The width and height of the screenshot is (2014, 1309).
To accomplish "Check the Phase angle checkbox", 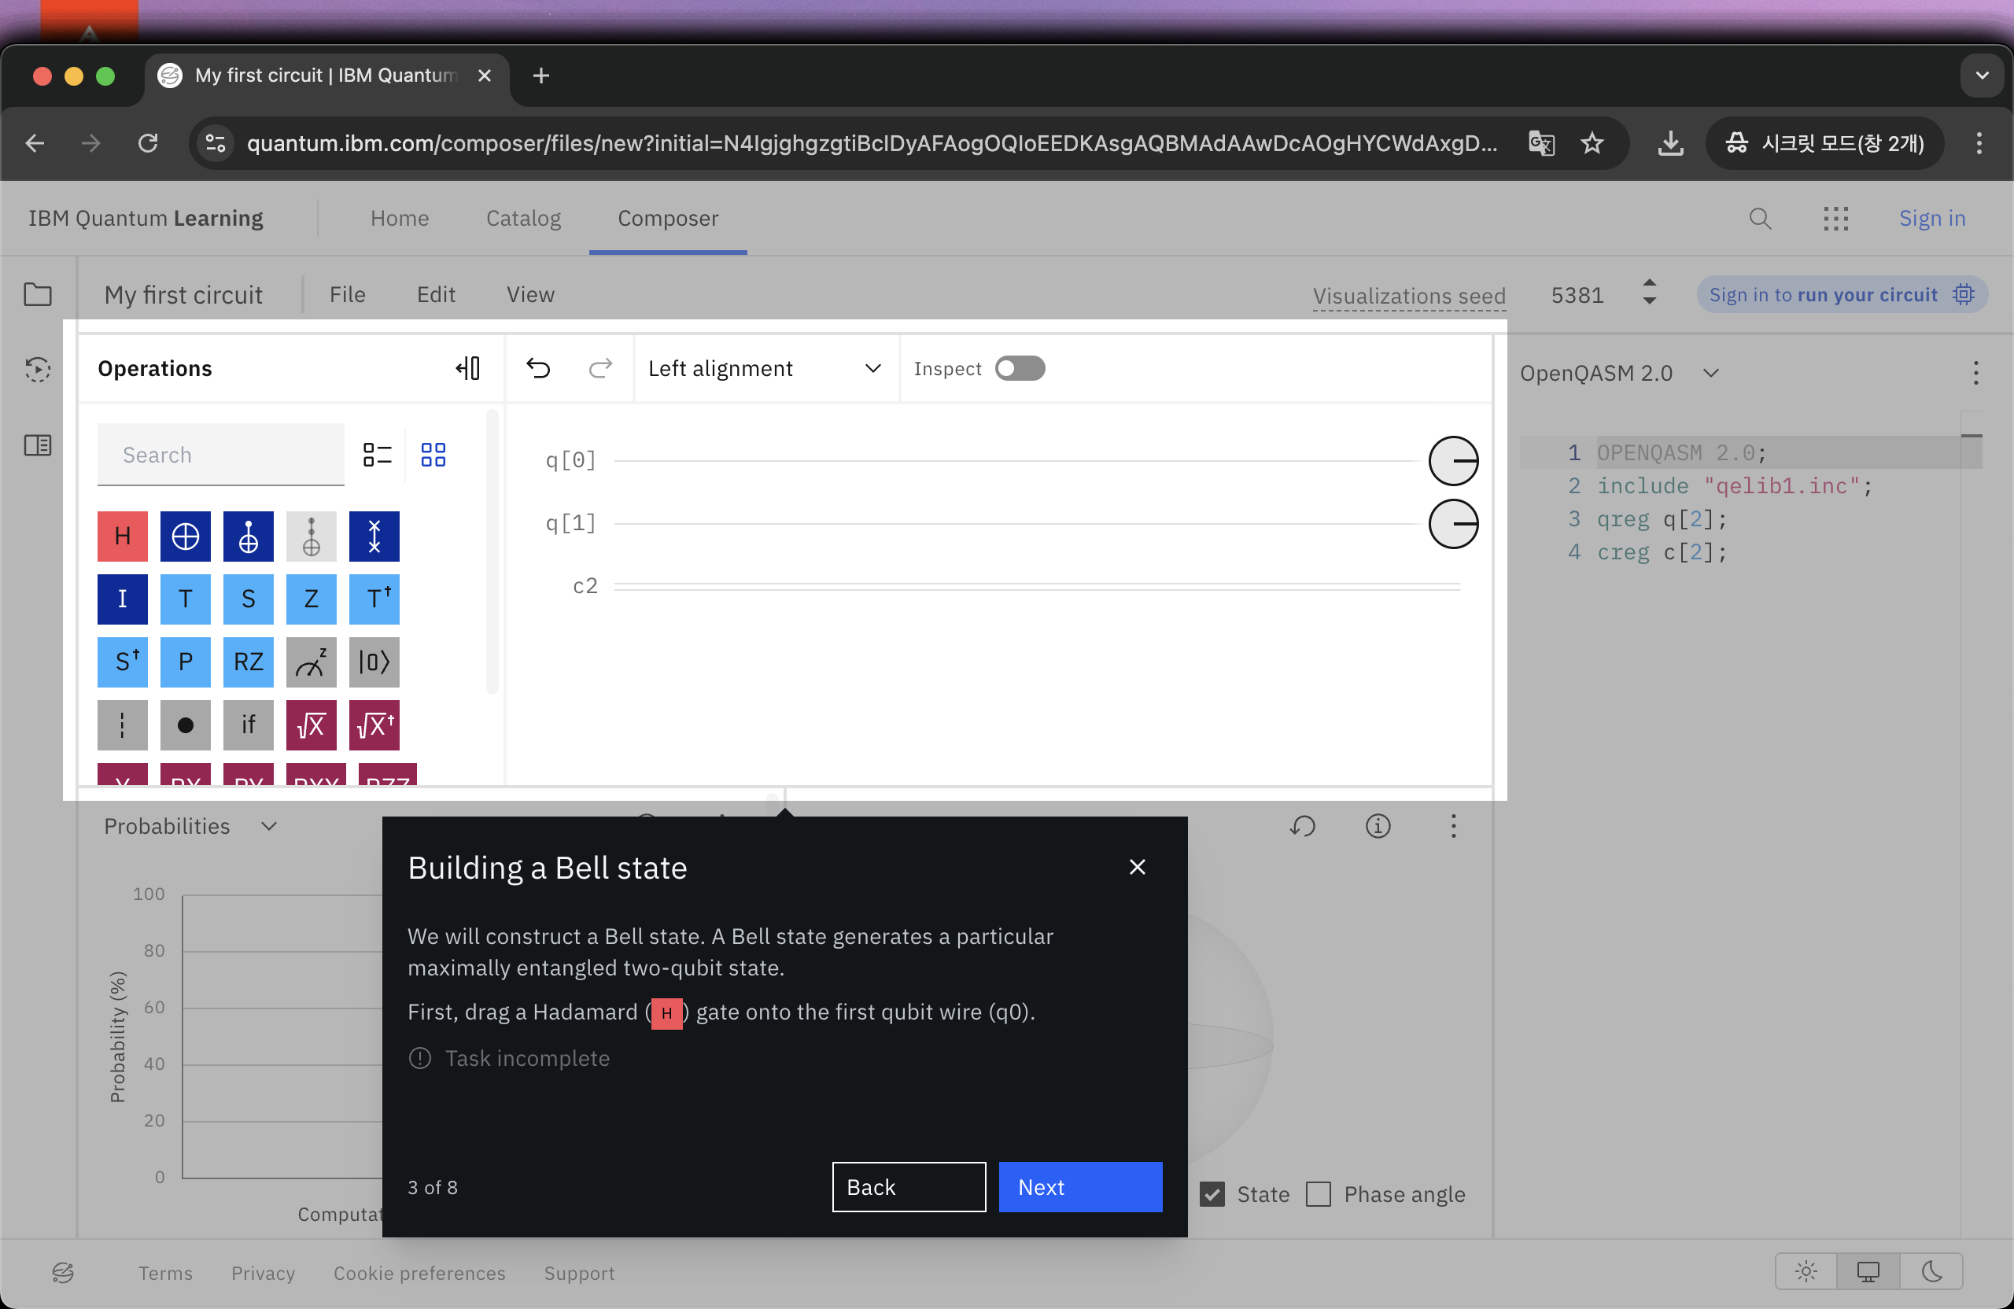I will (1319, 1194).
